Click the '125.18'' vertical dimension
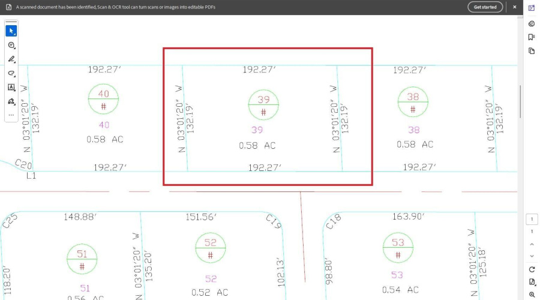 tap(482, 262)
